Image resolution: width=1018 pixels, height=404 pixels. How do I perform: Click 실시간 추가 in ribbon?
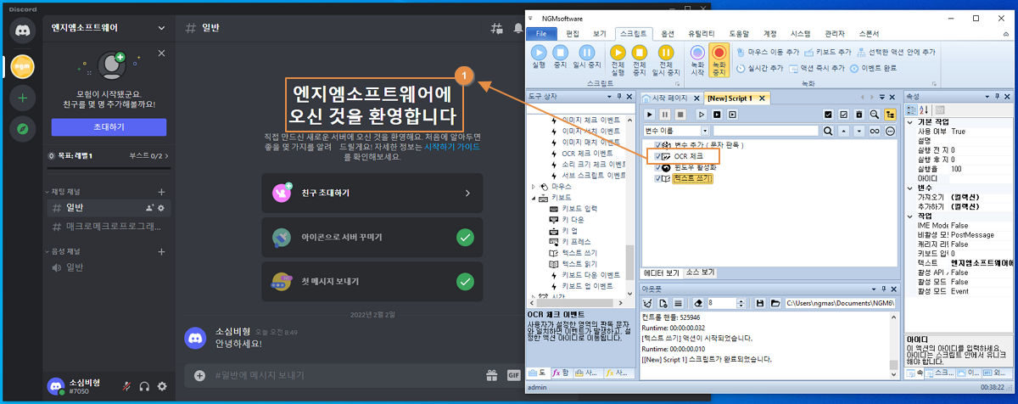760,68
